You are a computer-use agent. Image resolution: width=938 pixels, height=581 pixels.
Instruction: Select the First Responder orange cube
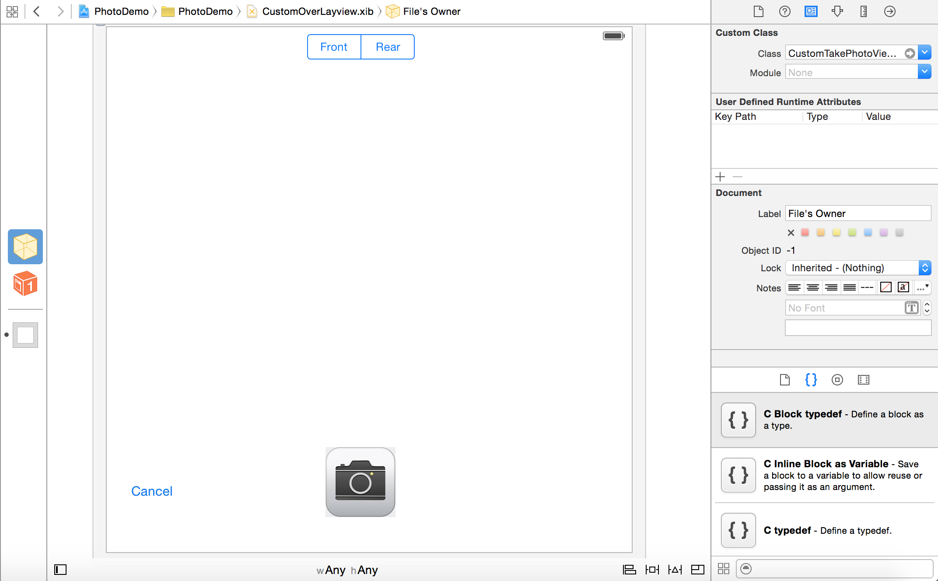point(25,283)
